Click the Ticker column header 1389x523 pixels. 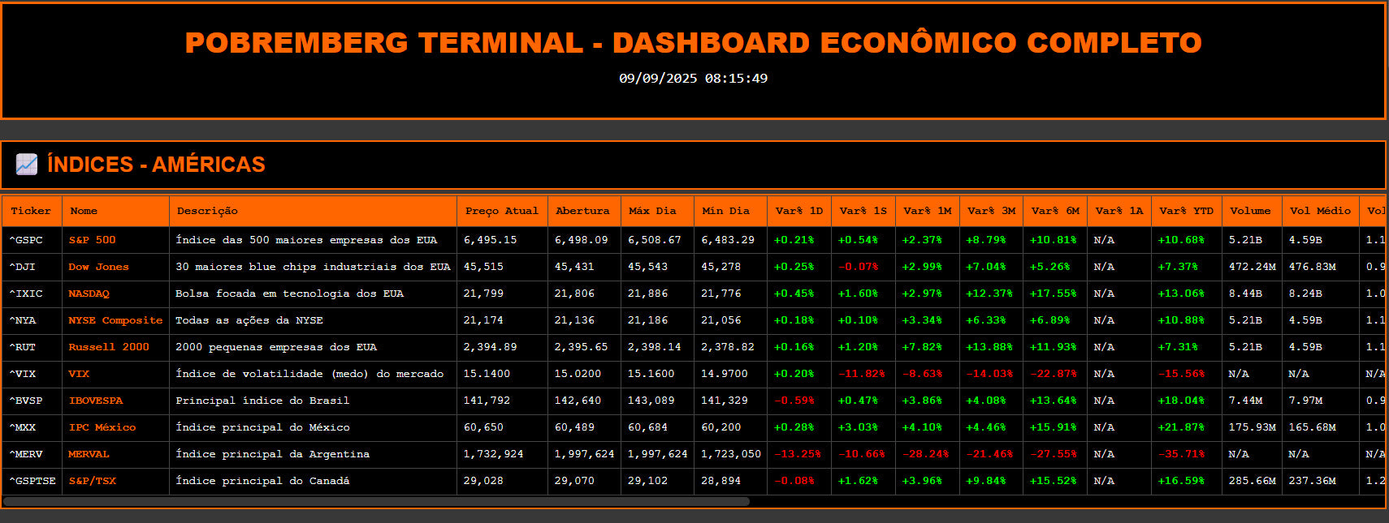coord(31,211)
